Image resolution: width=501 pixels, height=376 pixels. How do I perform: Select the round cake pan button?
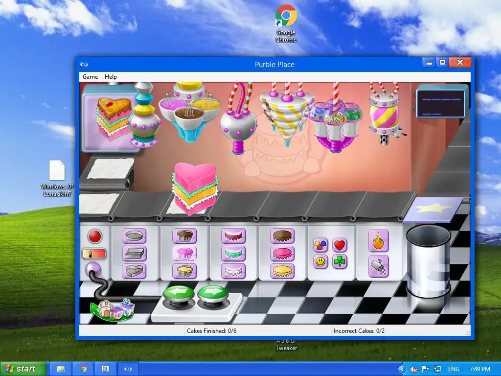pyautogui.click(x=134, y=236)
